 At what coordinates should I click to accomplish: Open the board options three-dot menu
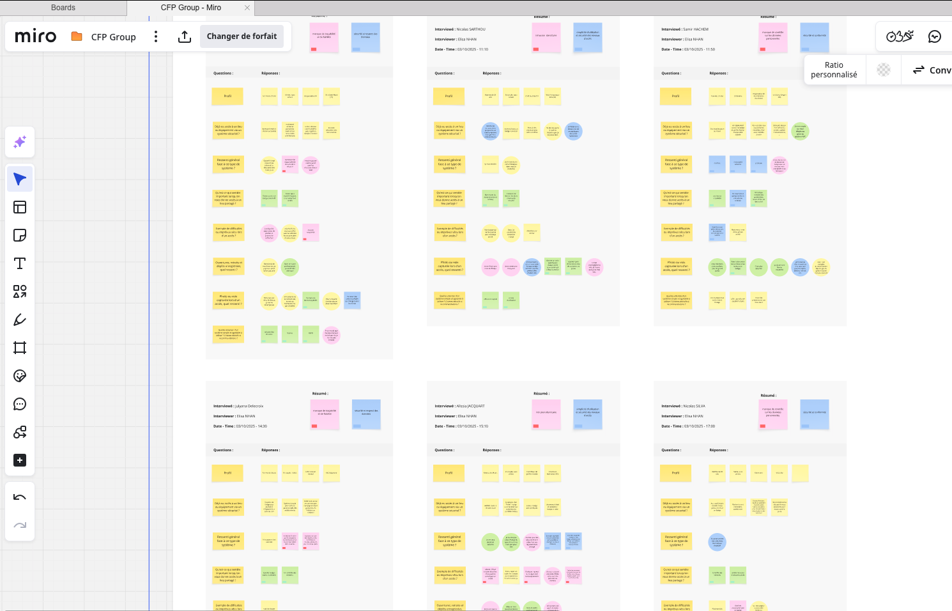tap(156, 36)
